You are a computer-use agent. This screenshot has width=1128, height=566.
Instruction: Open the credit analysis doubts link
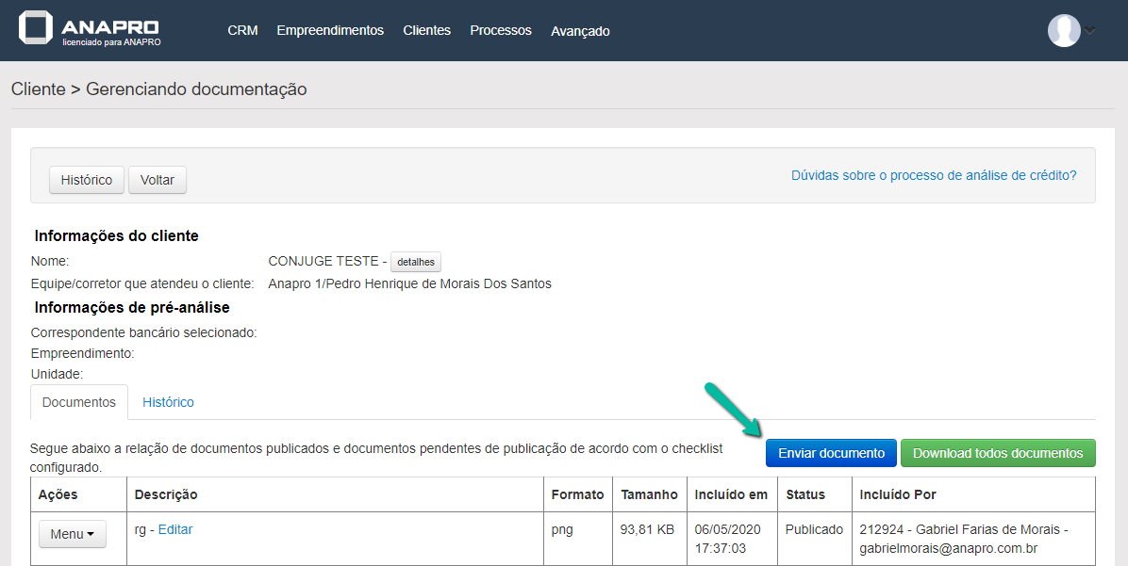[x=934, y=175]
